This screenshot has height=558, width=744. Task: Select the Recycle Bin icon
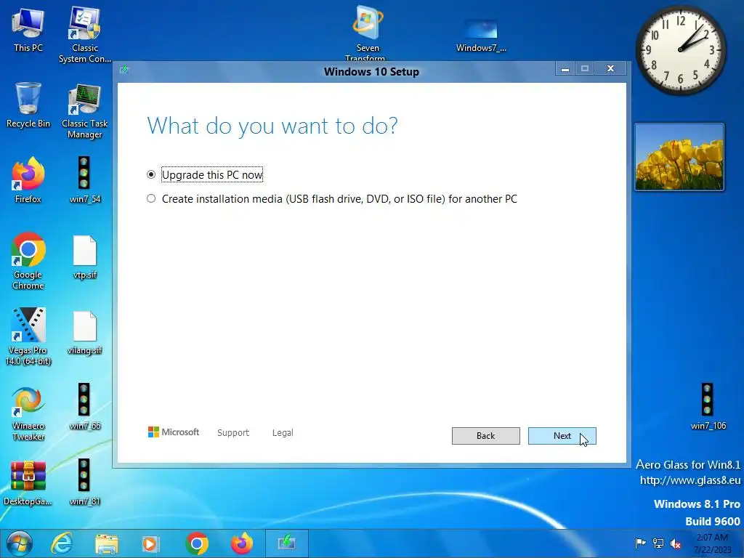coord(28,105)
